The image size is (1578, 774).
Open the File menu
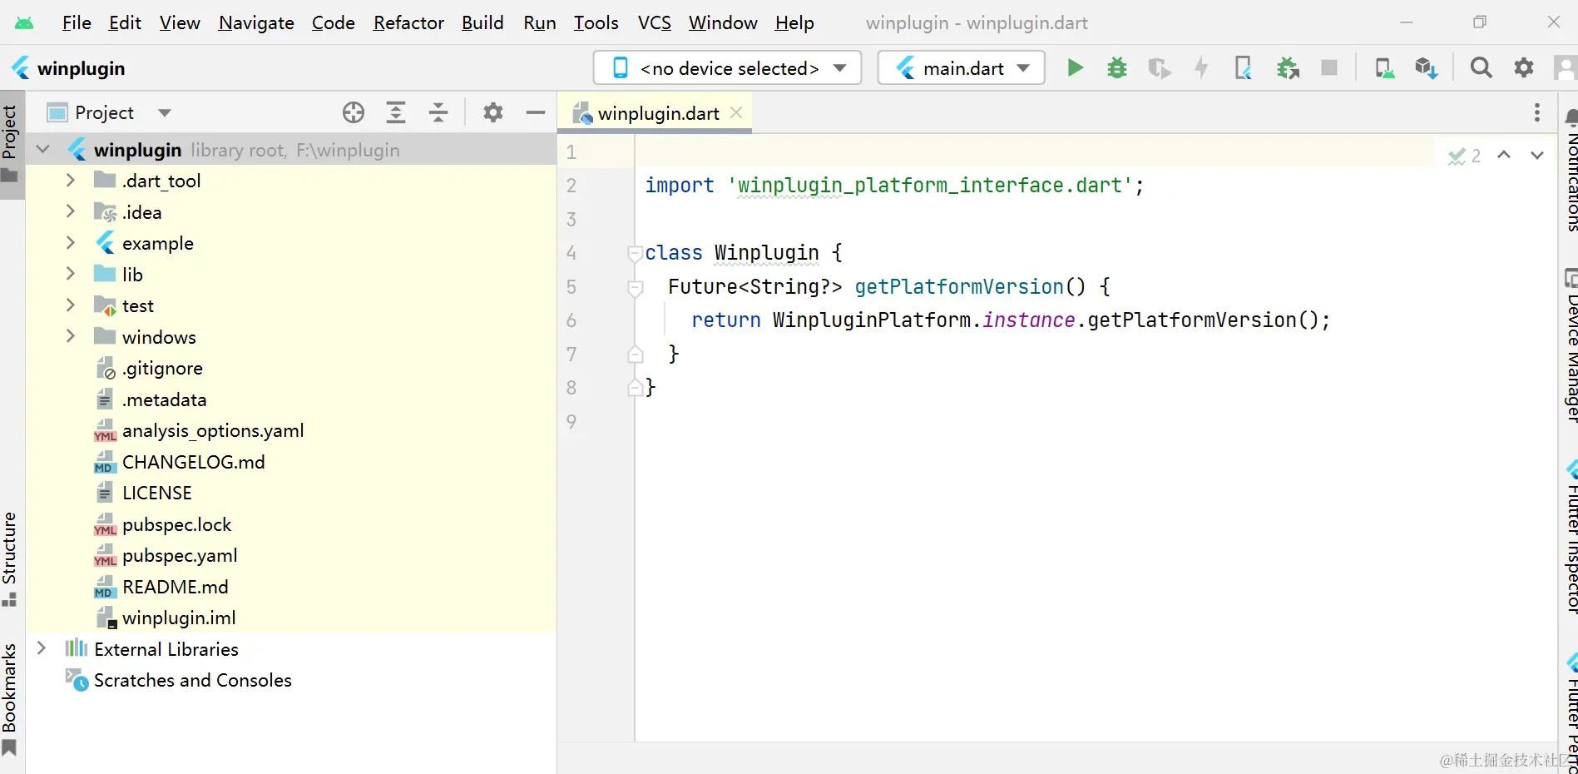coord(77,22)
